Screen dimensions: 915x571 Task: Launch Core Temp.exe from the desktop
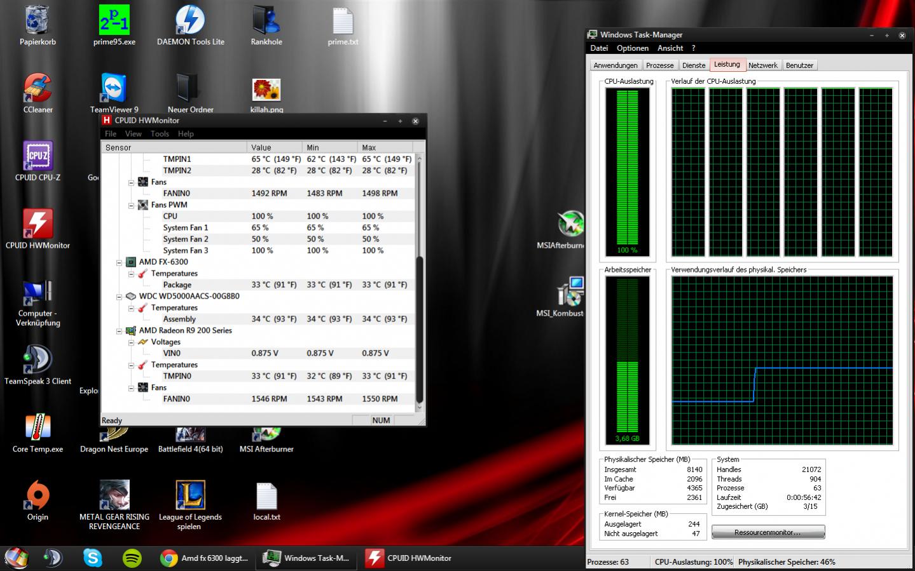tap(38, 433)
